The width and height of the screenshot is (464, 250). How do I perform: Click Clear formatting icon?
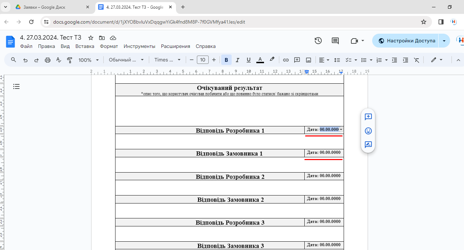(x=416, y=60)
